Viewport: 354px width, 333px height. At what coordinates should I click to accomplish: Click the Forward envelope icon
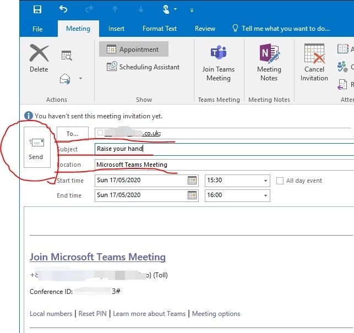pos(65,79)
